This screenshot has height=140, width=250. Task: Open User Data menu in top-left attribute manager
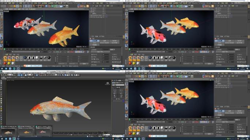point(102,36)
